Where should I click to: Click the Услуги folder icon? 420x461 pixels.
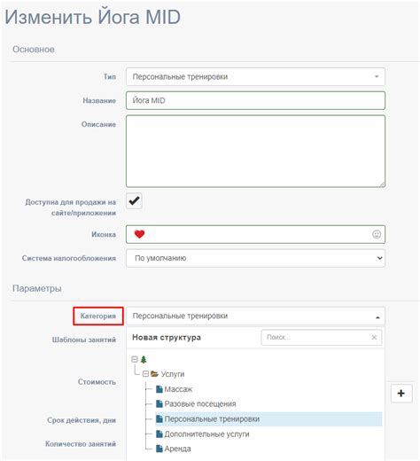pyautogui.click(x=154, y=374)
